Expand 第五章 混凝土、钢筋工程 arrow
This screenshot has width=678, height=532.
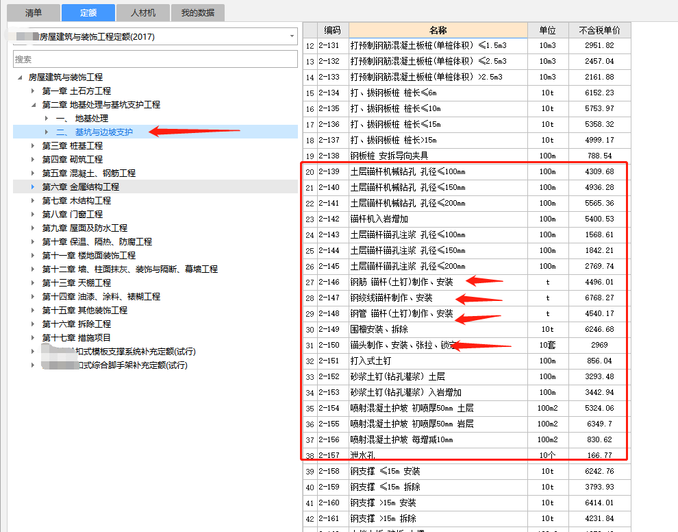[33, 173]
